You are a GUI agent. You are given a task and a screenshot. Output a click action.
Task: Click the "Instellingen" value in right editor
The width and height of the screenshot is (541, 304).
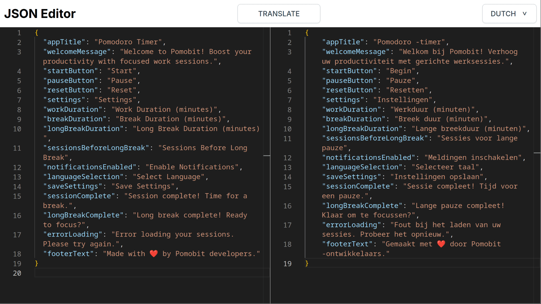(x=403, y=100)
